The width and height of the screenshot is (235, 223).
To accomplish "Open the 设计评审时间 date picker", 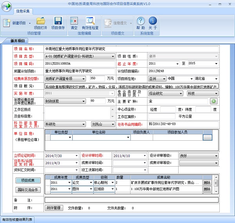I will [x=145, y=156].
